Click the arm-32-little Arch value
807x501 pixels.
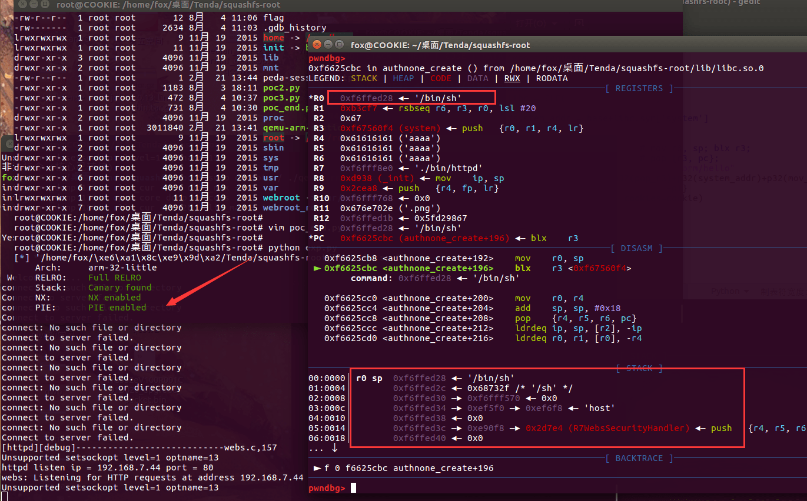click(122, 268)
